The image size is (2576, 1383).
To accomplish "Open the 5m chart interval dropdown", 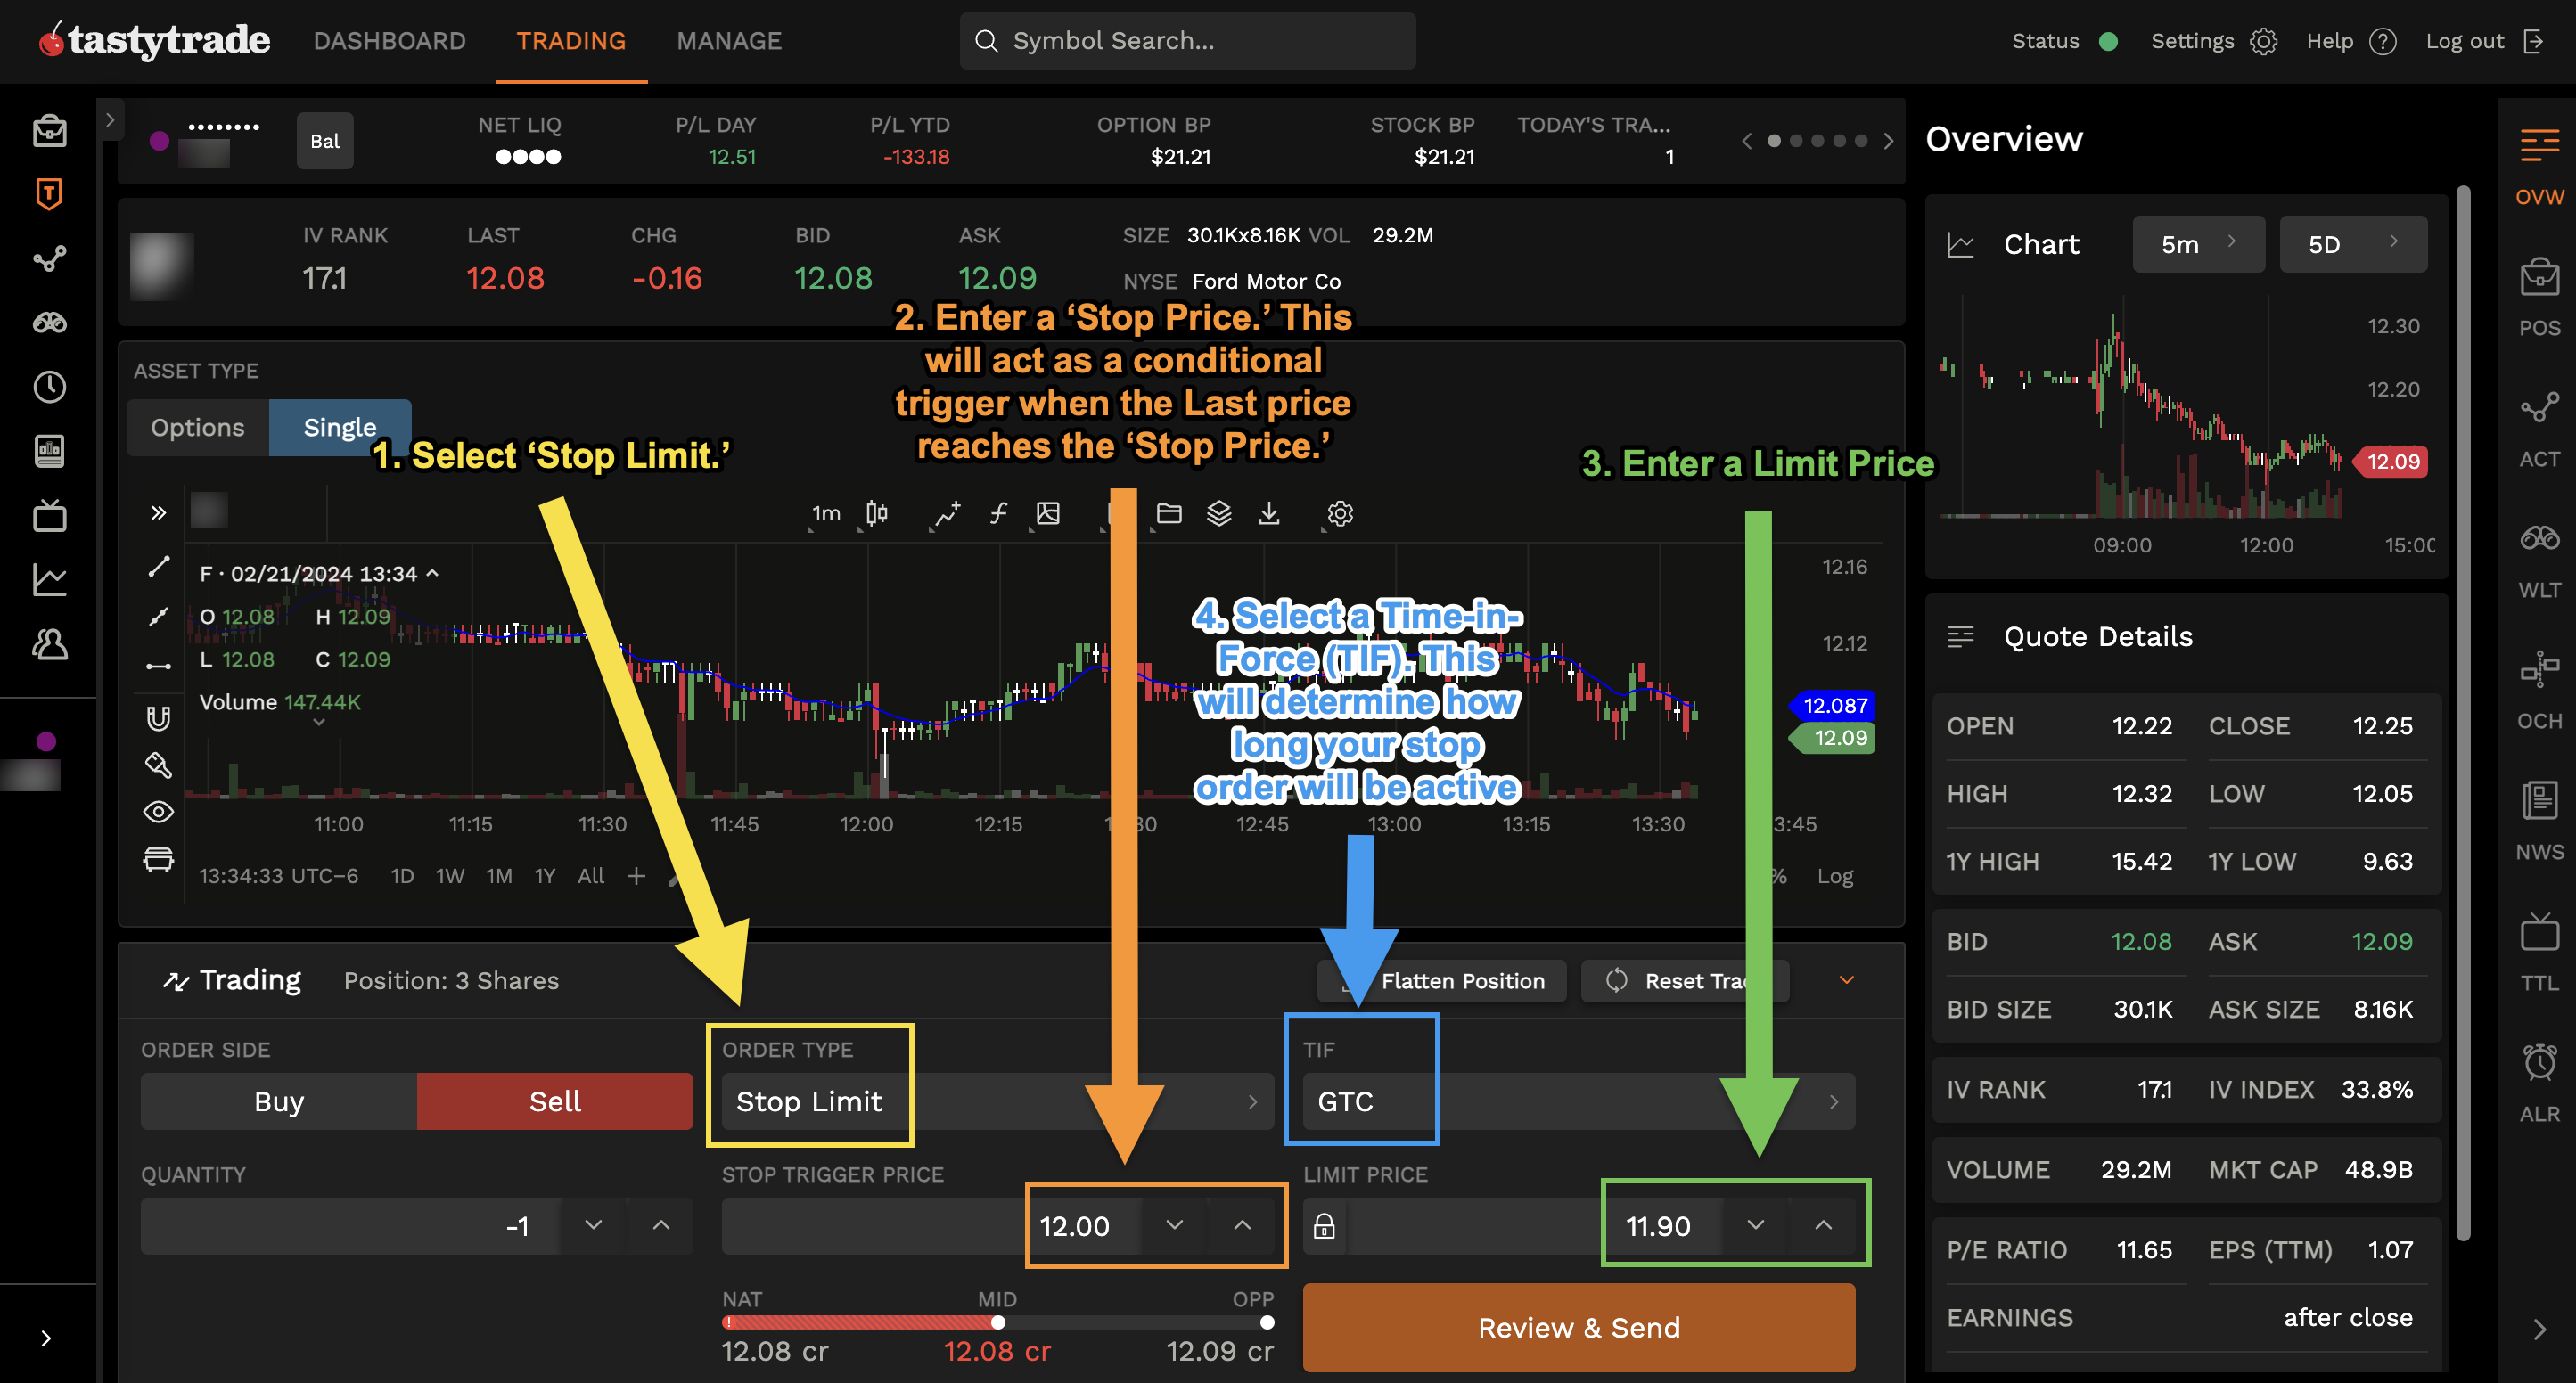I will pos(2198,243).
